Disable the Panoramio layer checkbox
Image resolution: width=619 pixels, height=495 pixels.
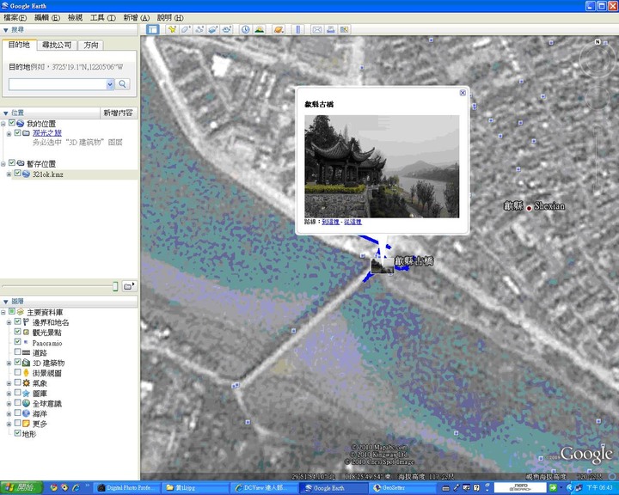17,342
